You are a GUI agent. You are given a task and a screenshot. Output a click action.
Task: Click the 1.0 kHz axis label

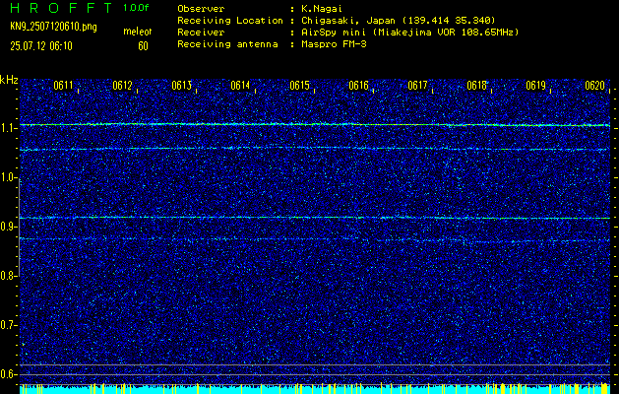coord(9,178)
